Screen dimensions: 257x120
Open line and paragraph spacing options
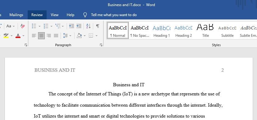coord(65,36)
